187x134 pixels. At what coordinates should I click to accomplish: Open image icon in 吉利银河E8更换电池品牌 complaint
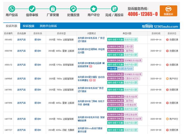pos(91,66)
